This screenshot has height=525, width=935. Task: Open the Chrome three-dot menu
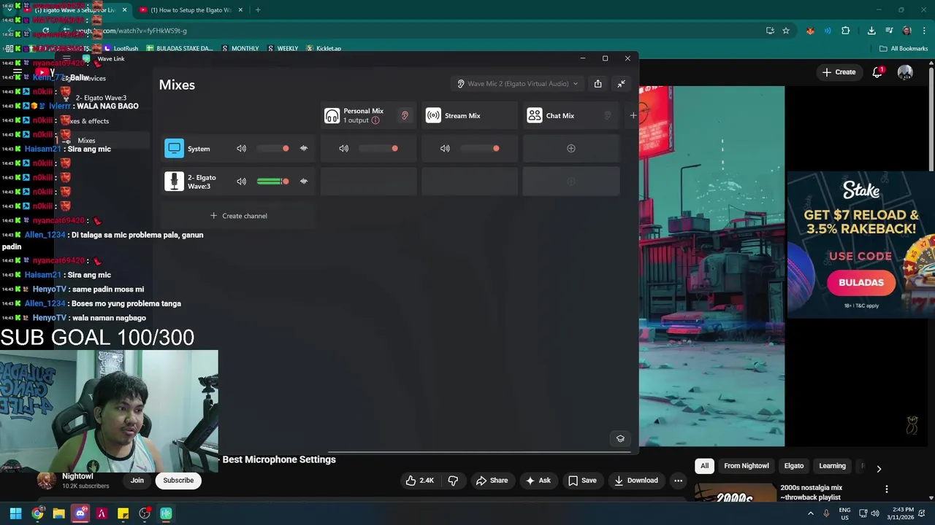925,31
